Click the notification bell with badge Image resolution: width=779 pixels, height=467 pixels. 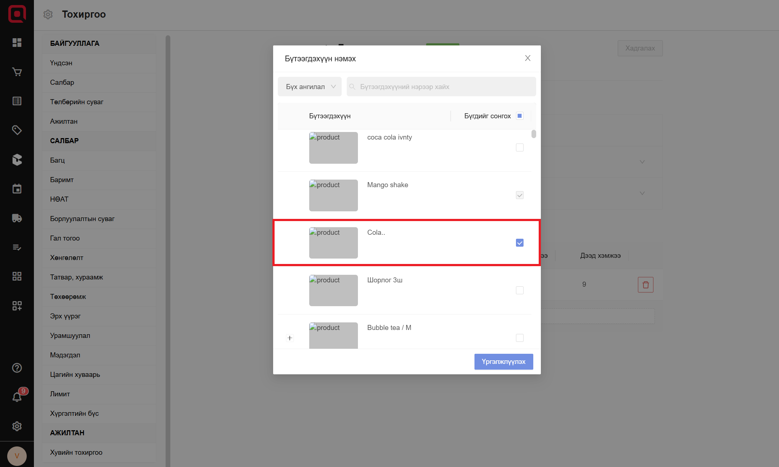17,397
